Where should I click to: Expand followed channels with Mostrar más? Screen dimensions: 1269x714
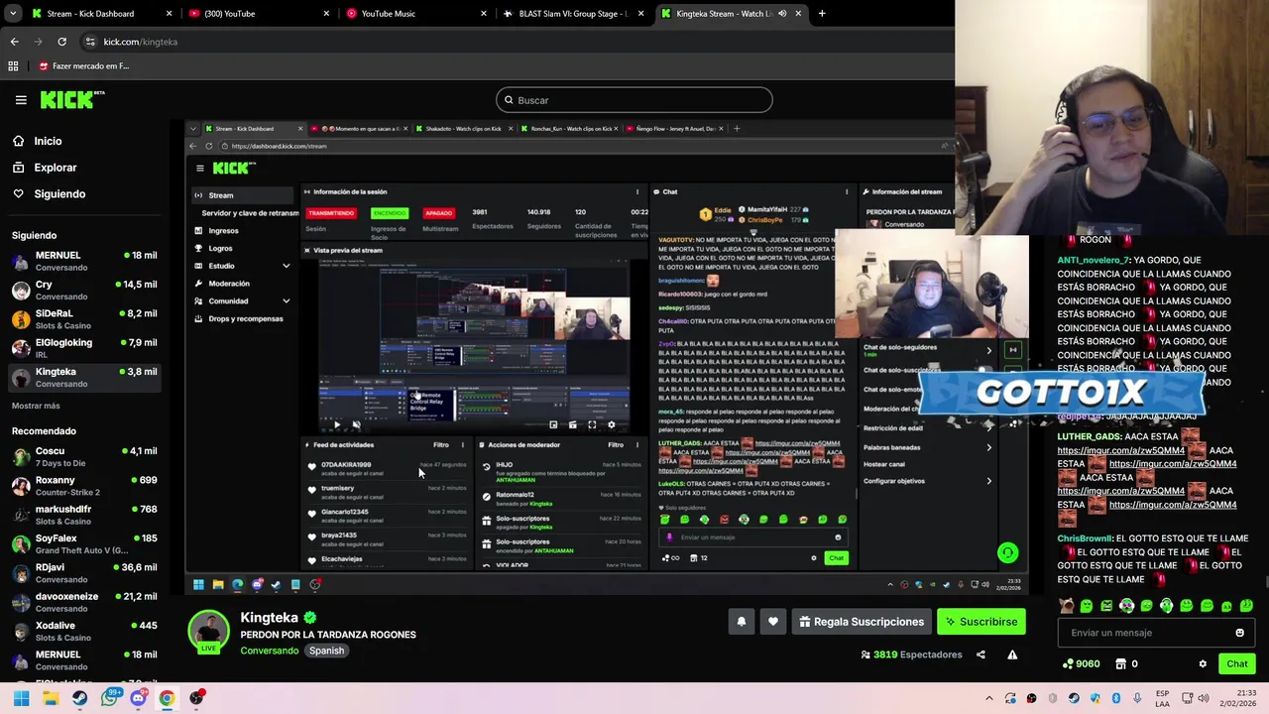pos(36,406)
